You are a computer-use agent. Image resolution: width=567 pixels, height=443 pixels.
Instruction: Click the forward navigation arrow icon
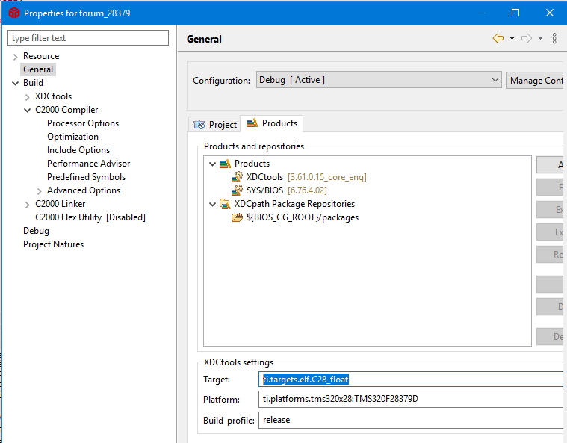(526, 38)
